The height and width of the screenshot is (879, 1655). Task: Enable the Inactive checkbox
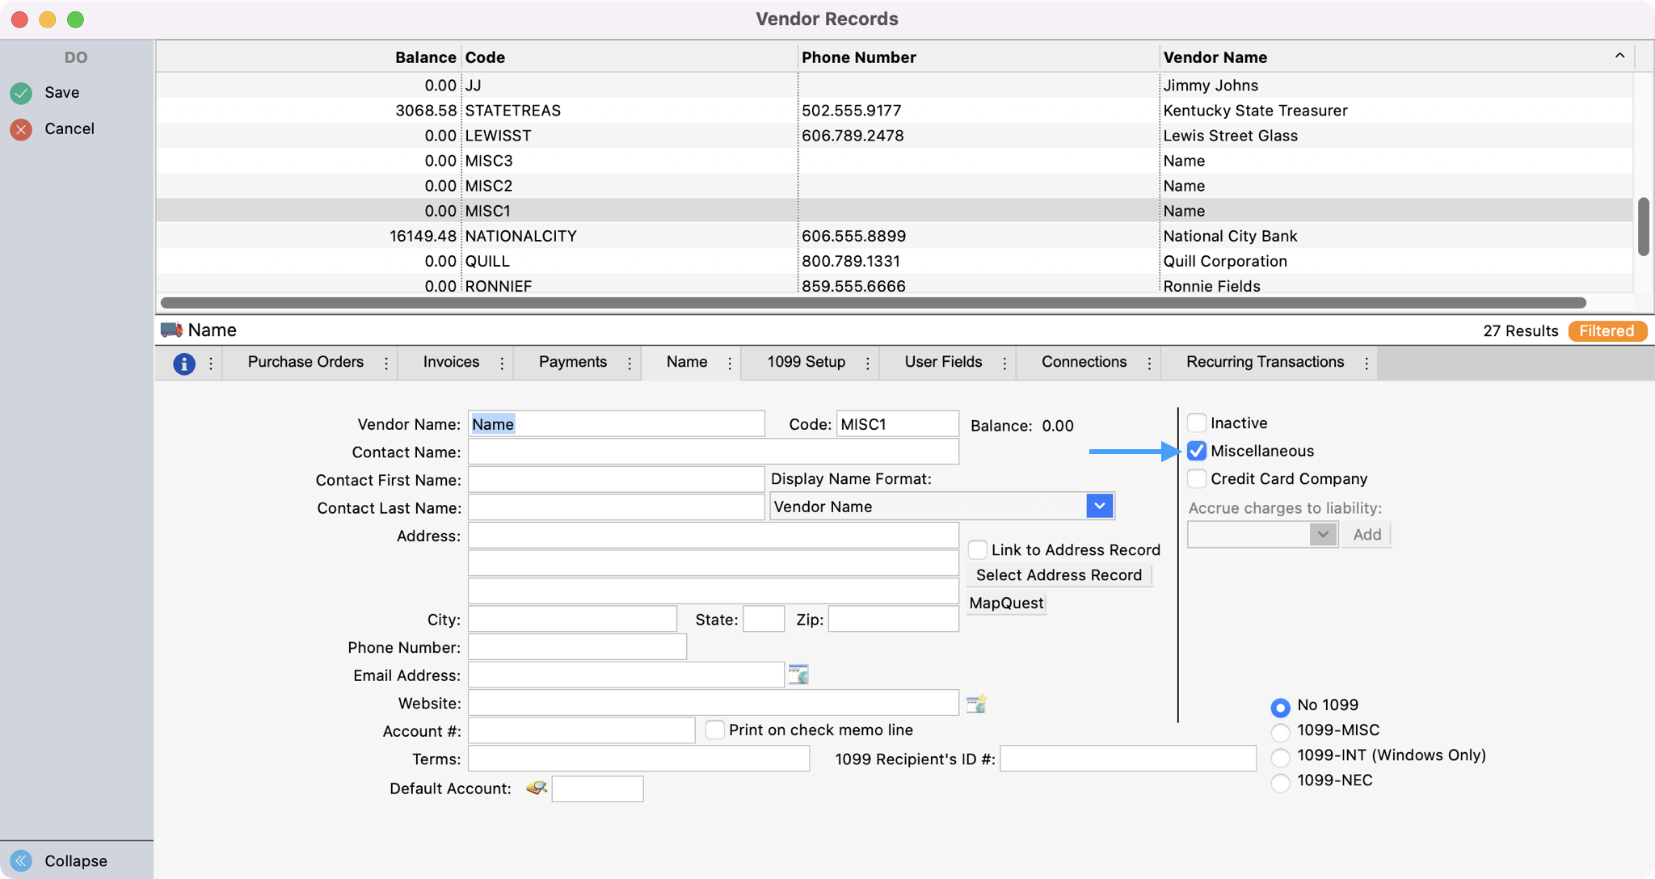point(1197,423)
